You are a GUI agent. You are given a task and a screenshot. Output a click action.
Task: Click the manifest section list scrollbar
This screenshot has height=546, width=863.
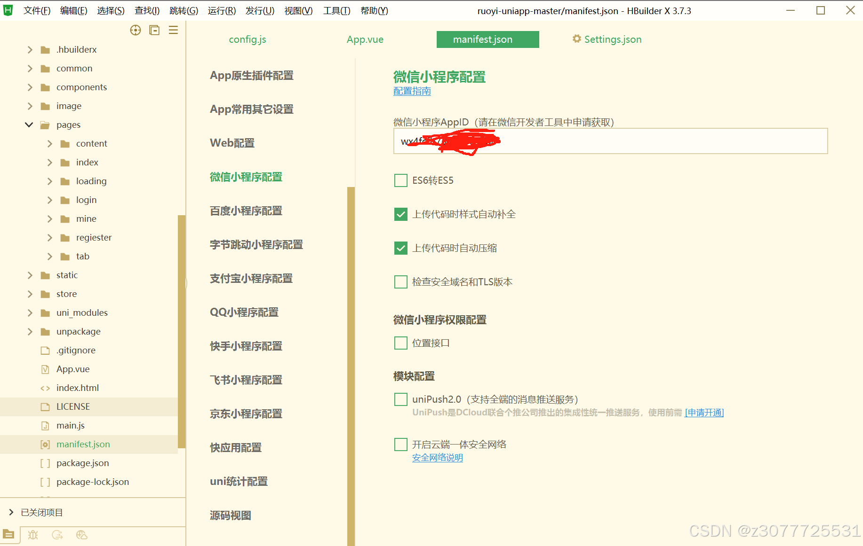(351, 367)
